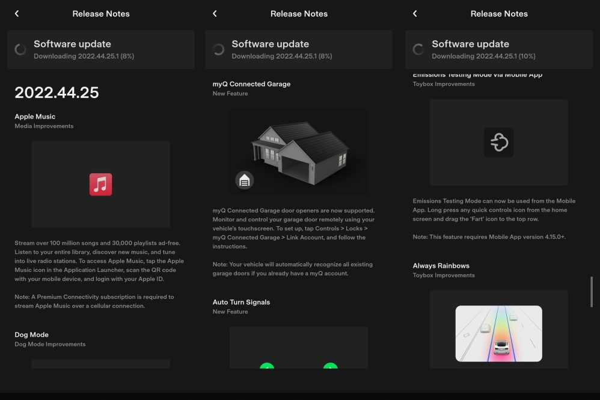Select the Always Rainbows heading
This screenshot has width=600, height=400.
tap(441, 266)
